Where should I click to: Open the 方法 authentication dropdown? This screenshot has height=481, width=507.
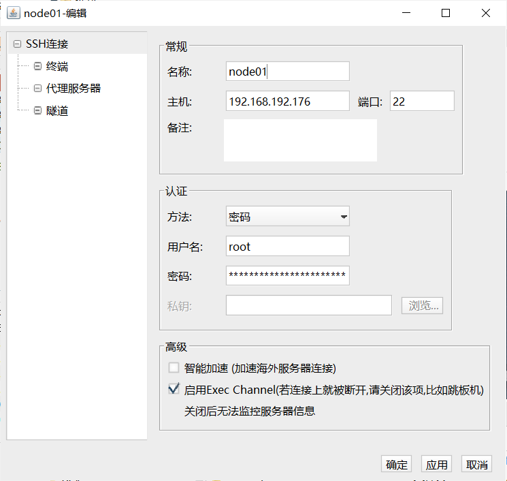tap(287, 216)
